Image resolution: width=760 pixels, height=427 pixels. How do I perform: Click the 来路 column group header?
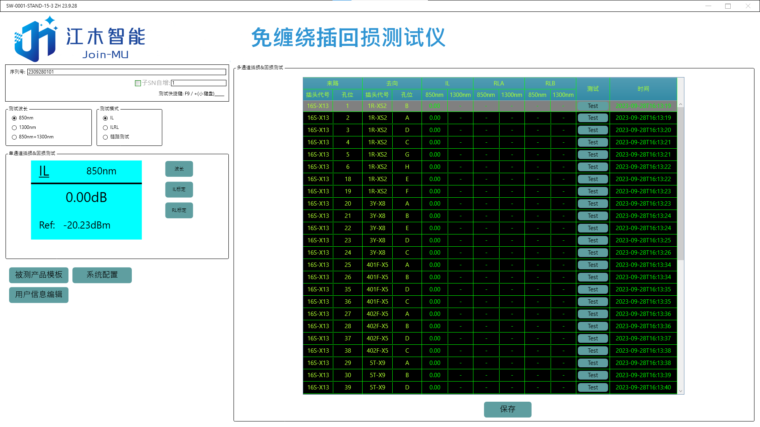[332, 83]
